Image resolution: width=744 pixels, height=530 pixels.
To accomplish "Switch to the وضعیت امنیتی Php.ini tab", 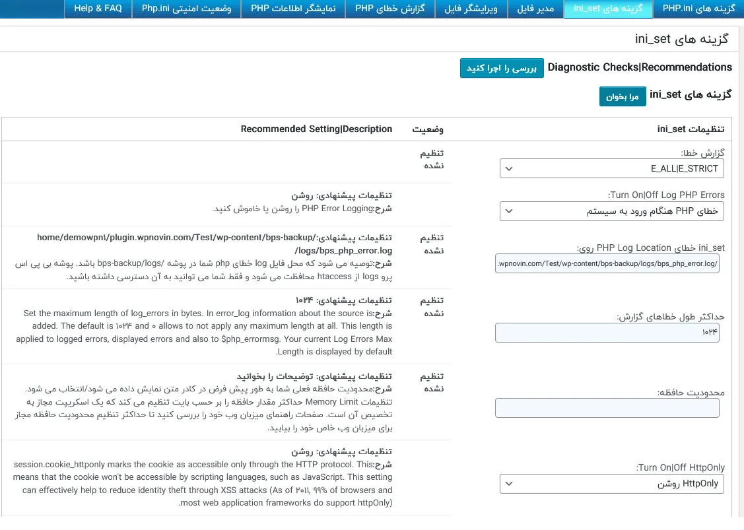I will click(186, 9).
